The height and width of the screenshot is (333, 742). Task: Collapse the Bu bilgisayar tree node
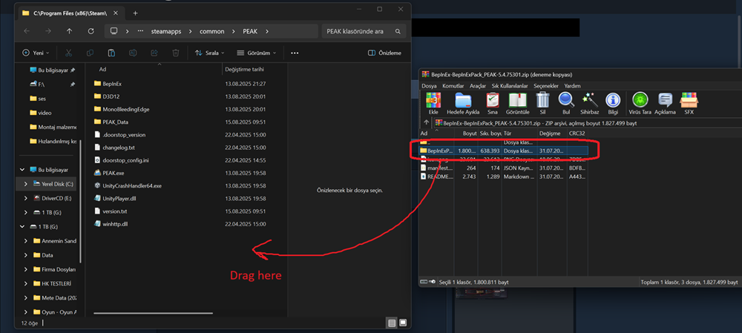[x=22, y=169]
